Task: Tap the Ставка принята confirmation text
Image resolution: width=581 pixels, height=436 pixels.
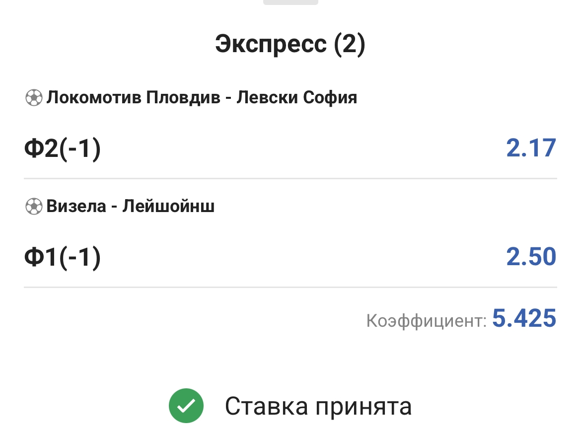Action: click(318, 407)
